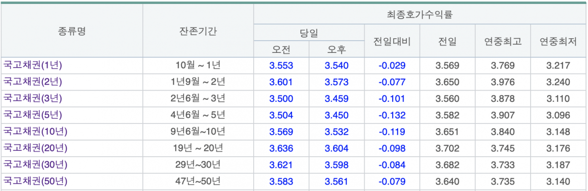Select remaining period '10월 ~ 1년'
588x191 pixels.
(198, 66)
